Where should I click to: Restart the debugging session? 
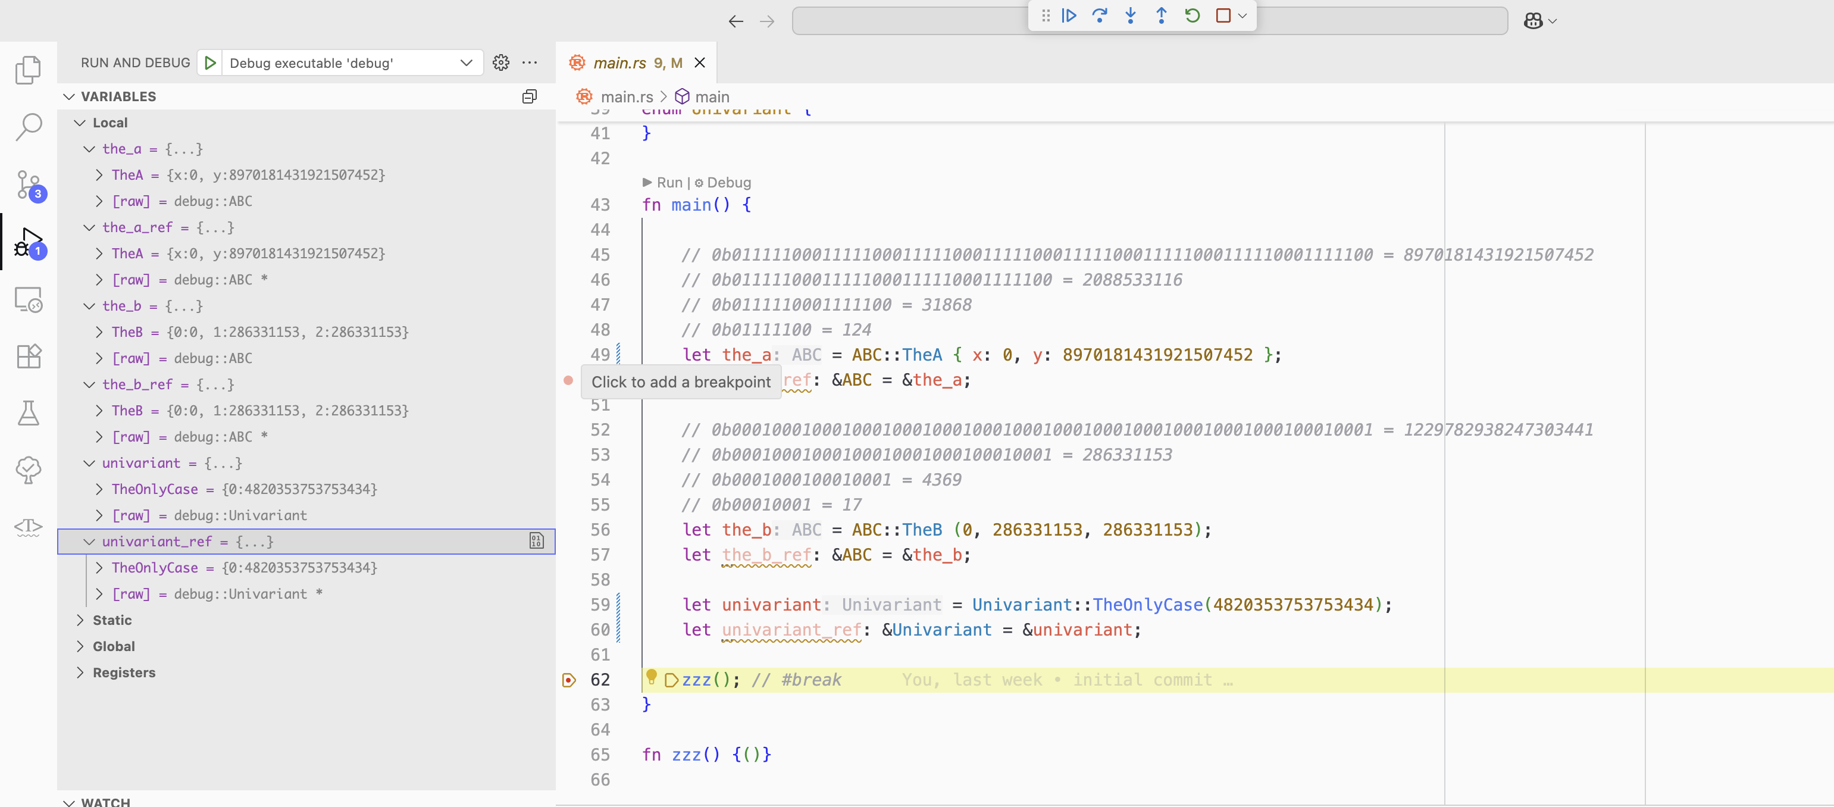(x=1193, y=15)
